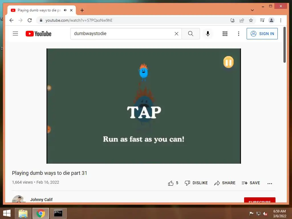Viewport: 292px width, 219px height.
Task: Open YouTube settings three-dot menu
Action: (239, 34)
